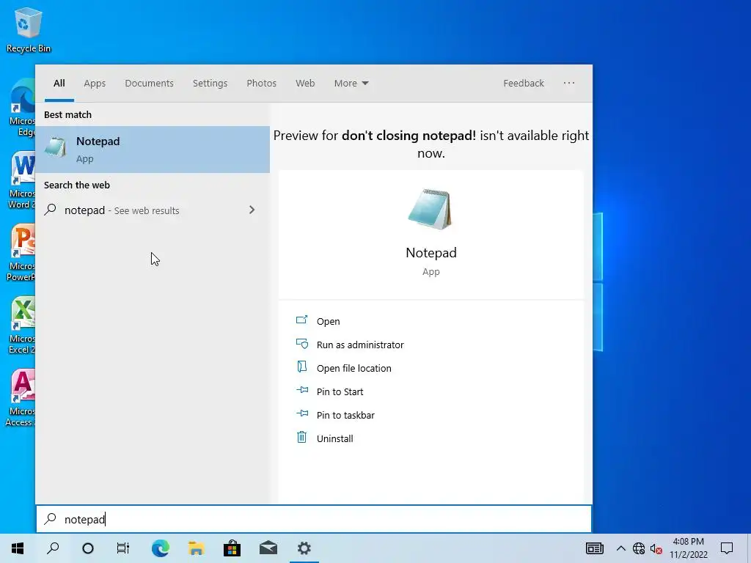
Task: Show hidden tray icons chevron
Action: (620, 548)
